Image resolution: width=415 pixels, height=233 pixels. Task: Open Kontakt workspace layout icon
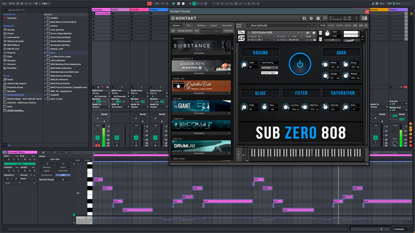[318, 18]
